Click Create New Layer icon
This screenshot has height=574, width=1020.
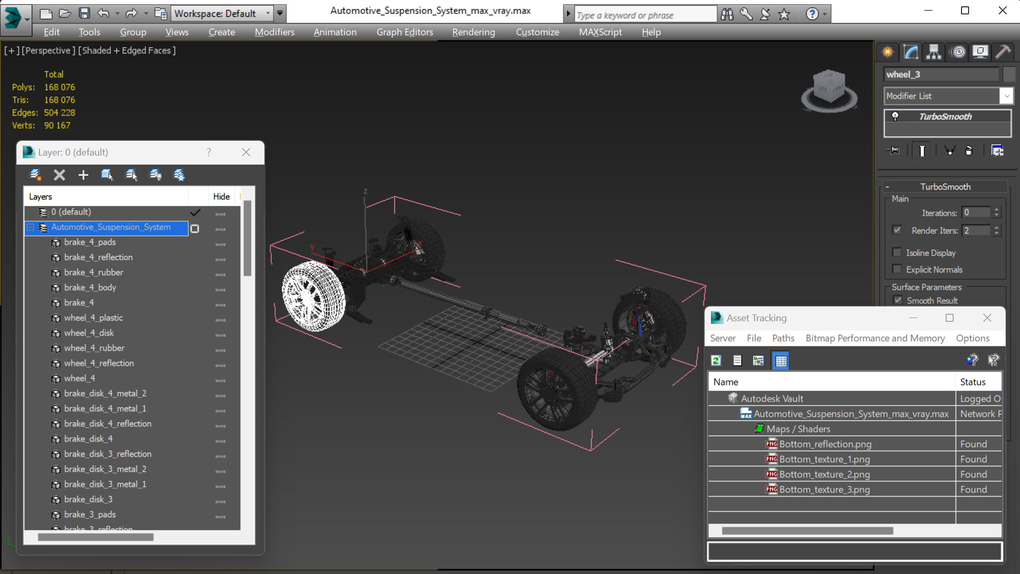click(x=36, y=175)
